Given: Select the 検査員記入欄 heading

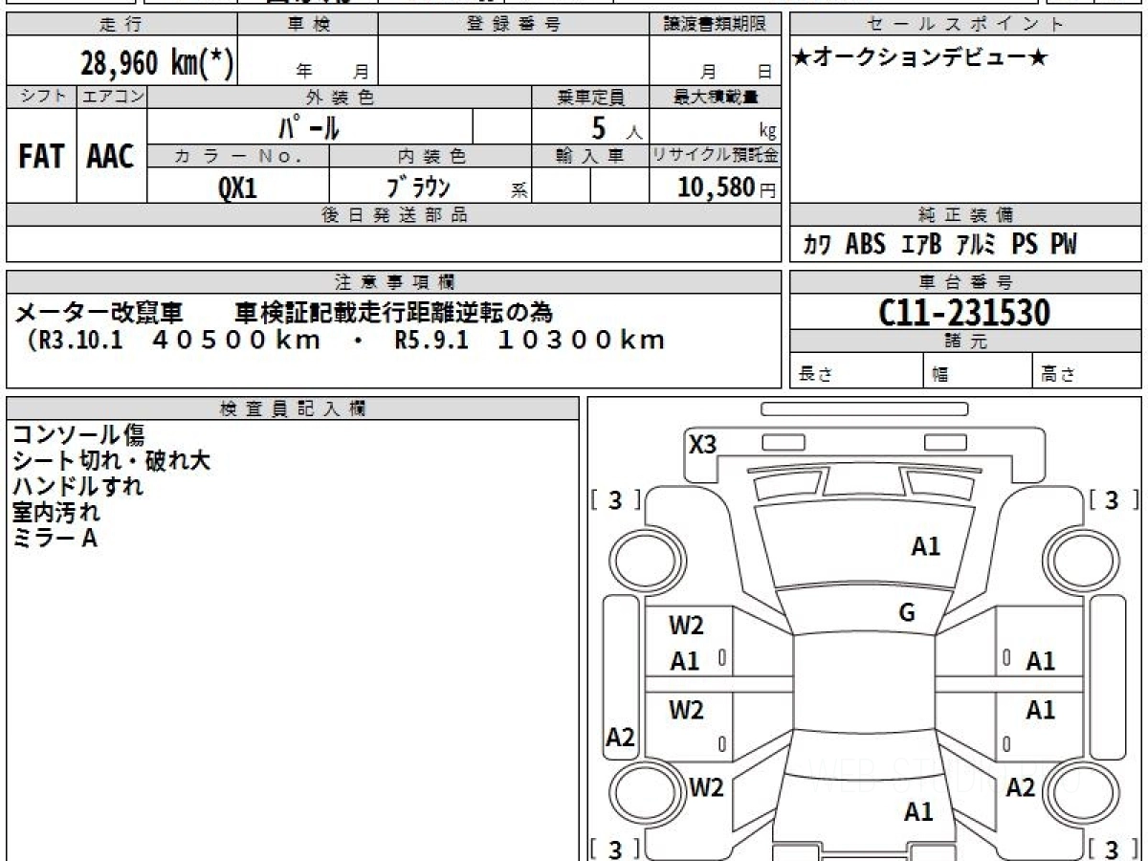Looking at the screenshot, I should 293,408.
